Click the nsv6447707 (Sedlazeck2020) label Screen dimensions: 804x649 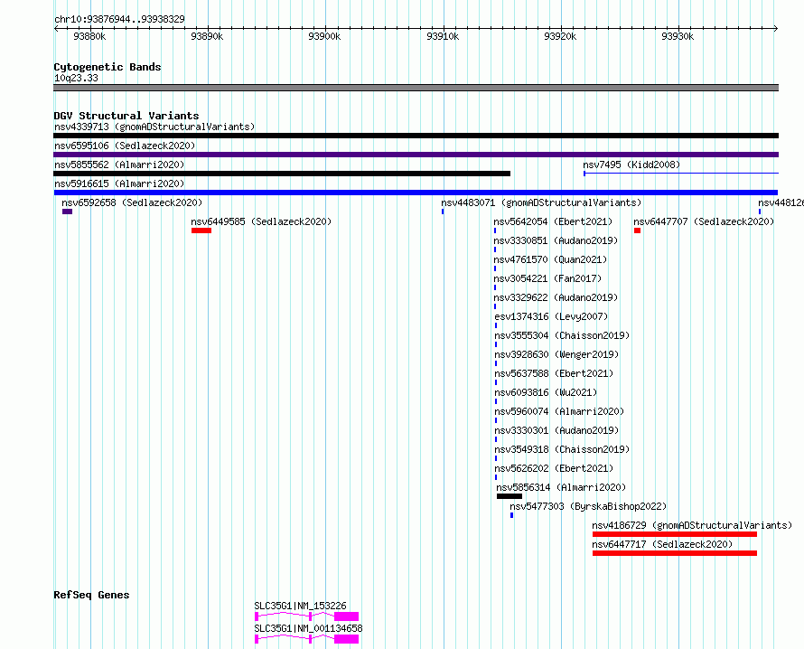click(x=704, y=221)
